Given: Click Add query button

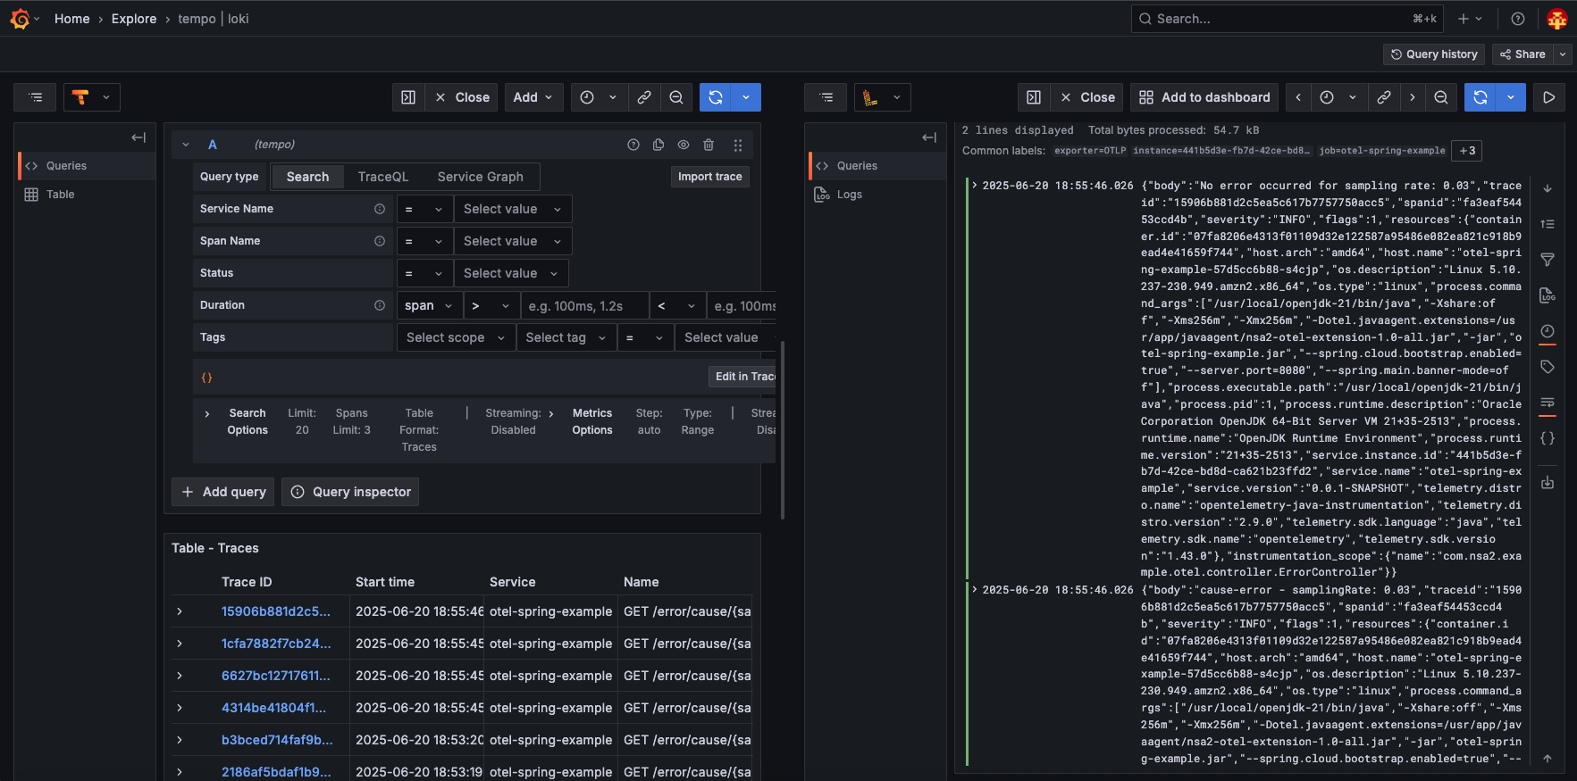Looking at the screenshot, I should point(223,492).
